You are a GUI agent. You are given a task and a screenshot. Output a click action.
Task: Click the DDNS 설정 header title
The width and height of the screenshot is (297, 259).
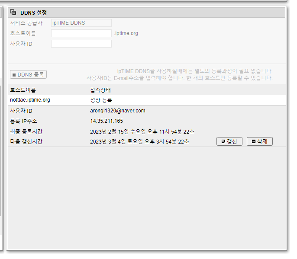pyautogui.click(x=33, y=13)
